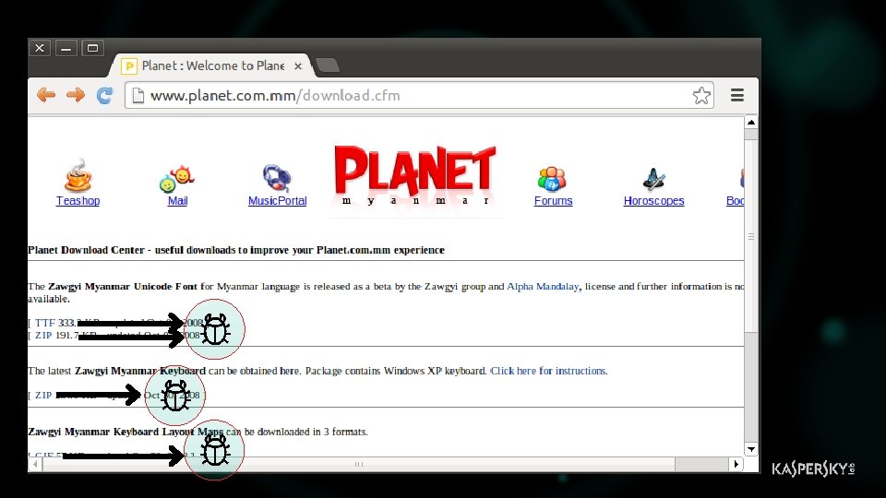Click the Horoscopes icon
886x498 pixels.
(653, 179)
